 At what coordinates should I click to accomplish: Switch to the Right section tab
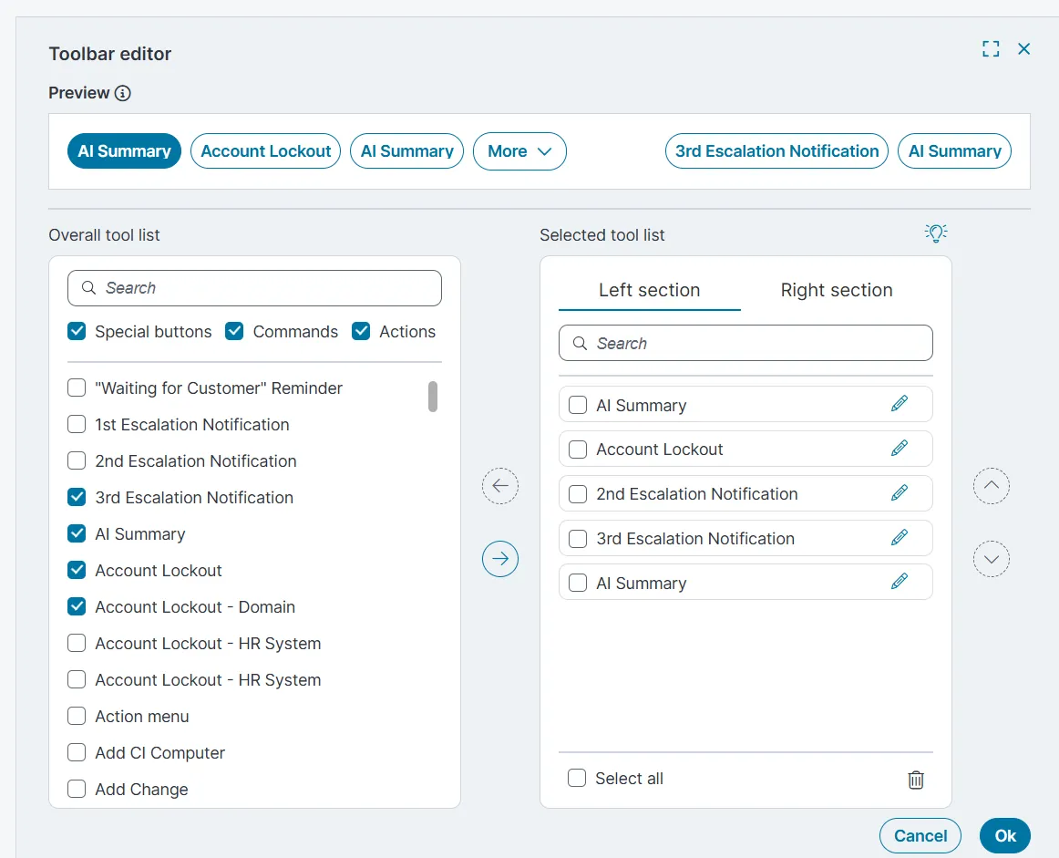pyautogui.click(x=837, y=290)
